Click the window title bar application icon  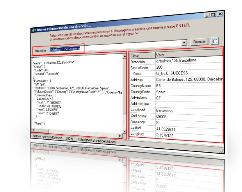(x=33, y=30)
